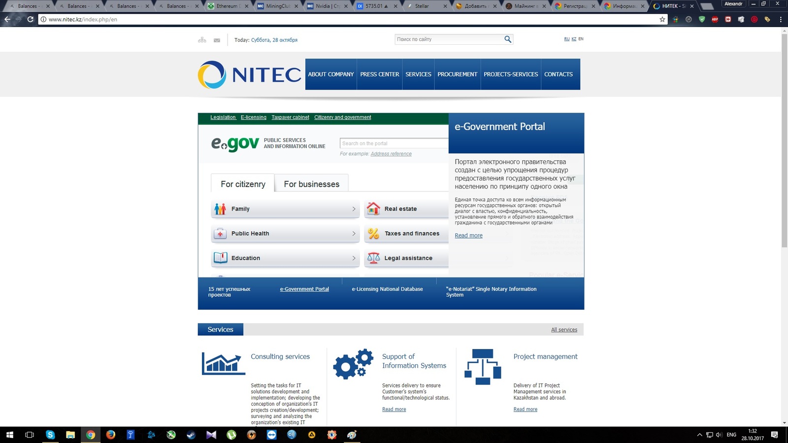Screen dimensions: 788x443
Task: Open the Chrome three-dot menu
Action: pos(781,20)
